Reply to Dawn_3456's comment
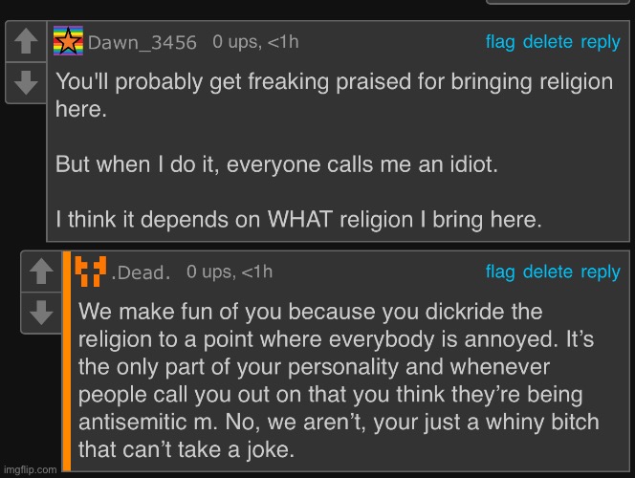The height and width of the screenshot is (478, 635). 601,41
